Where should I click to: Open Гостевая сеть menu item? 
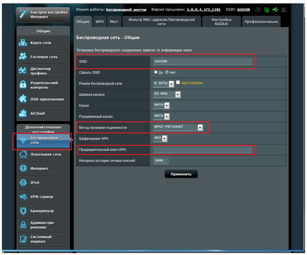click(x=43, y=57)
